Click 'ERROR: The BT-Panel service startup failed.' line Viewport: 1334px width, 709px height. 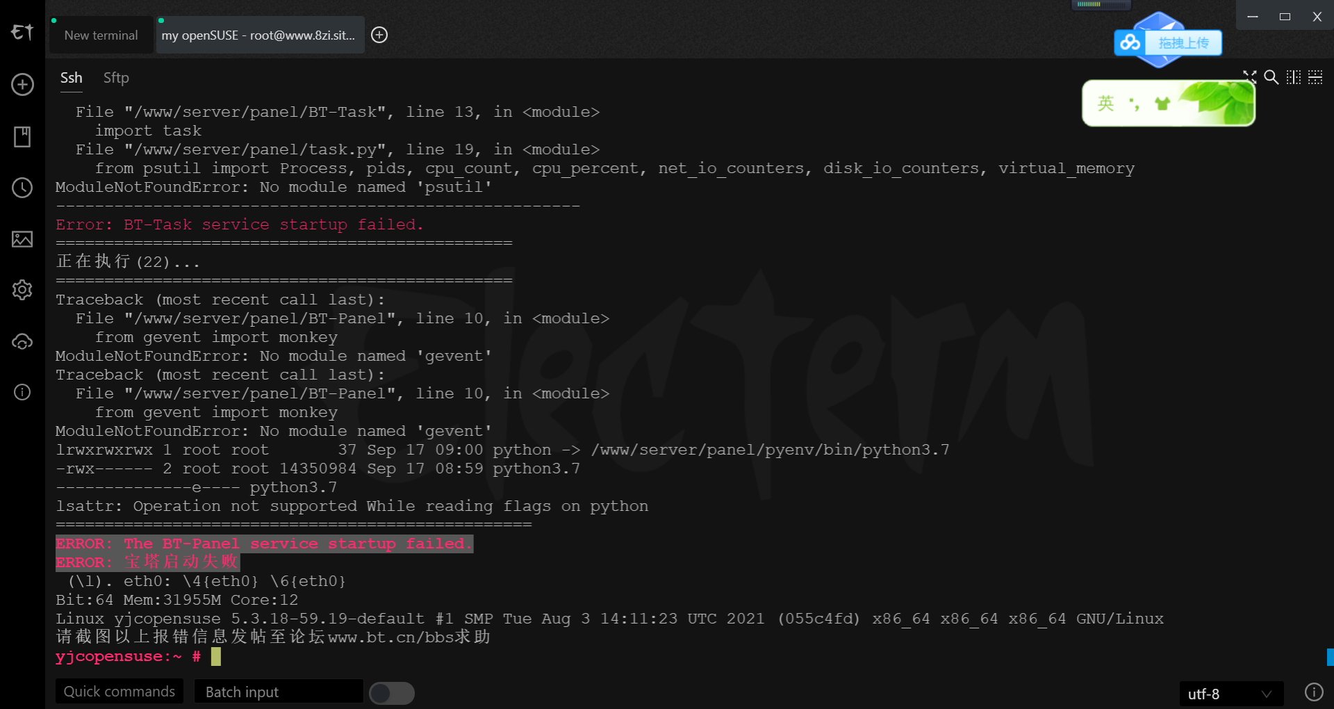[x=264, y=544]
